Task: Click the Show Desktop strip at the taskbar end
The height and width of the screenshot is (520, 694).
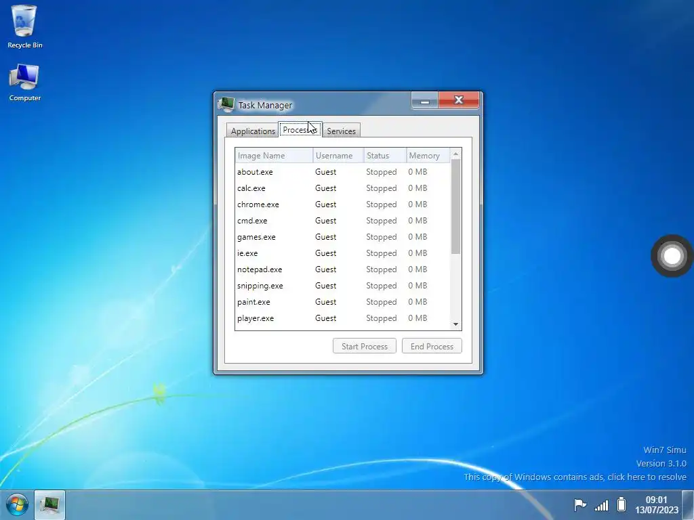Action: click(x=688, y=504)
